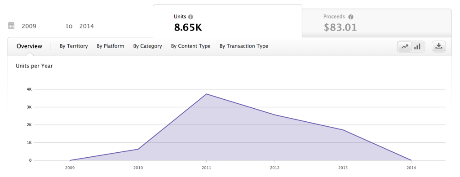The width and height of the screenshot is (460, 177).
Task: Open the By Platform breakdown
Action: (111, 46)
